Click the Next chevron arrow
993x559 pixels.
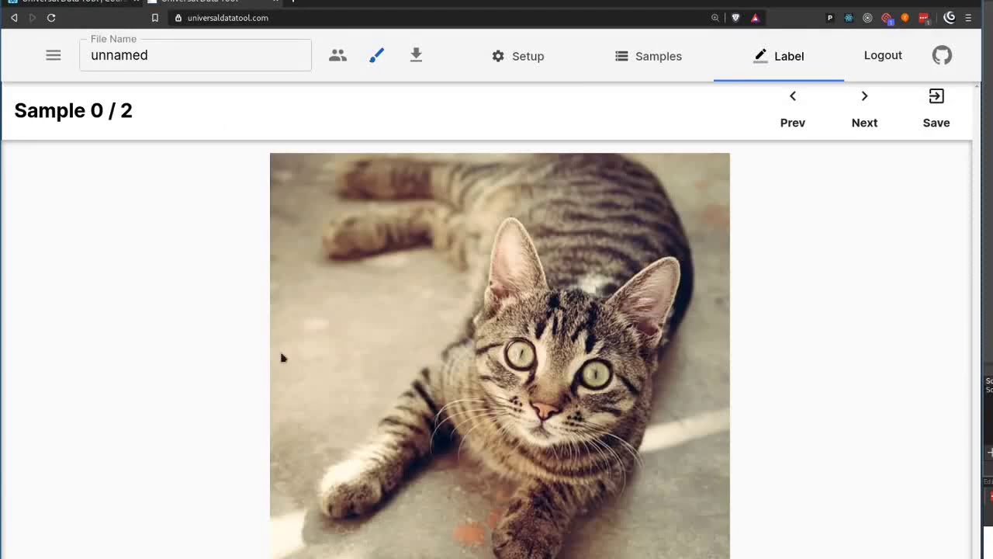pyautogui.click(x=864, y=96)
